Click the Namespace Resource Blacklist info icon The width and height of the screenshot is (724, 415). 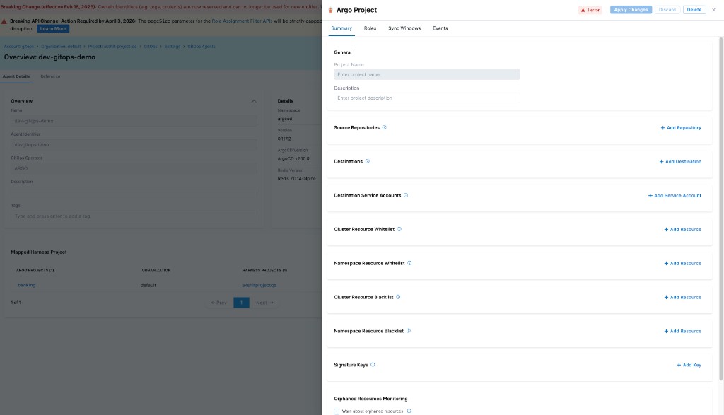tap(409, 331)
